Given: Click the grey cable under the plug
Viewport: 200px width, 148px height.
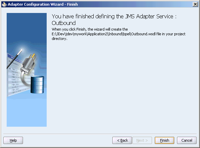Looking at the screenshot, I should tap(24, 79).
